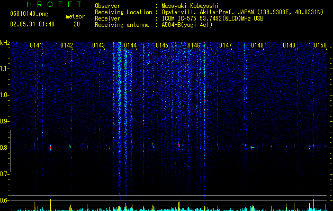
Task: Click the 0141 time marker
Action: [x=36, y=45]
